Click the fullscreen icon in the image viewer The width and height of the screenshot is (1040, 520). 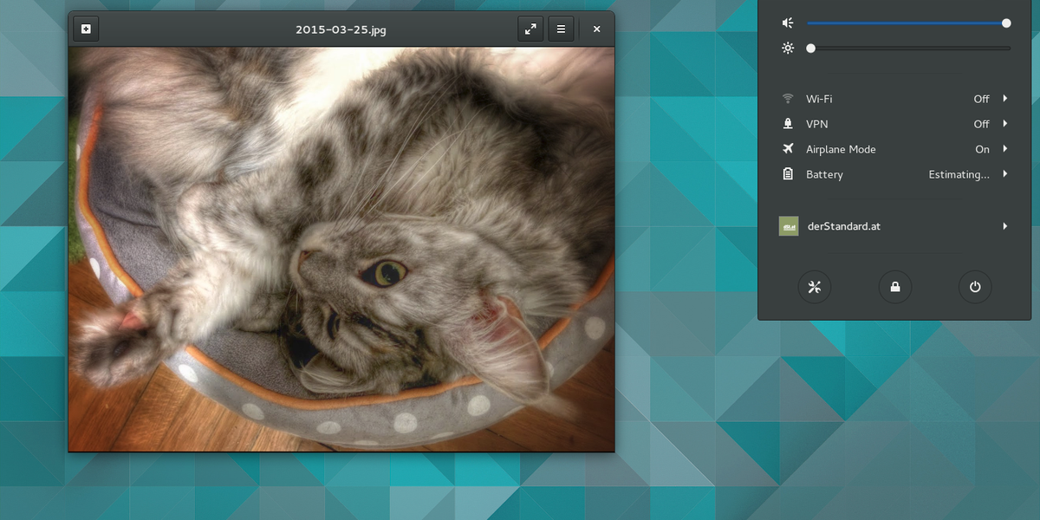click(x=530, y=28)
